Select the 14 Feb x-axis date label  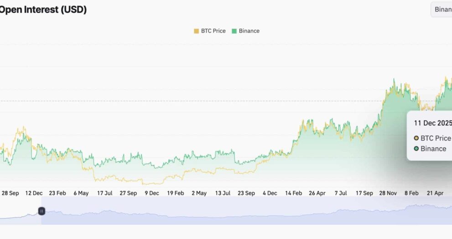[x=294, y=193]
